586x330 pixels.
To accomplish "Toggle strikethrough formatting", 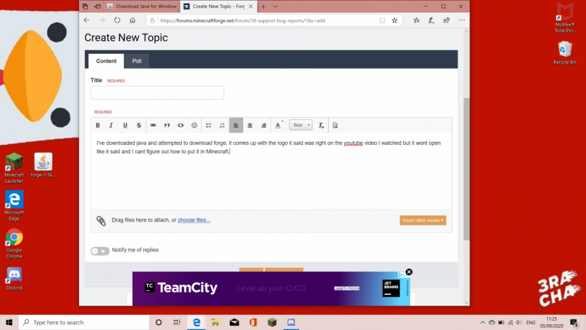I will pyautogui.click(x=139, y=125).
